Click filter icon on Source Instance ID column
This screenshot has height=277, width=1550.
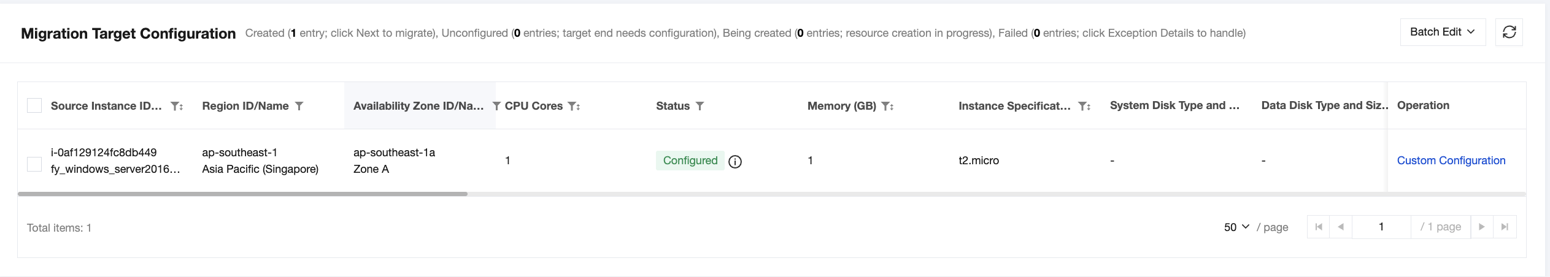pyautogui.click(x=175, y=106)
